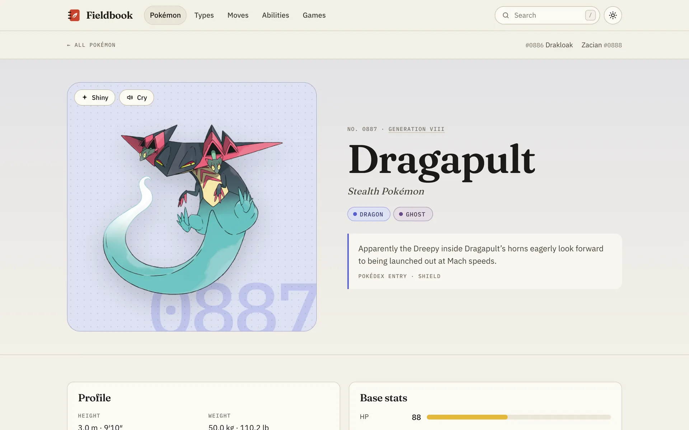Click the HP stat bar
Image resolution: width=689 pixels, height=430 pixels.
point(519,417)
